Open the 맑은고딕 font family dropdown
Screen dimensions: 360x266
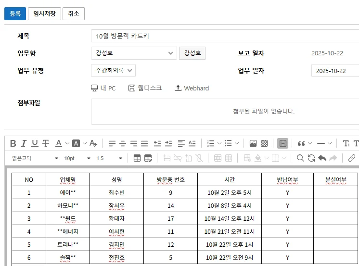(x=35, y=158)
